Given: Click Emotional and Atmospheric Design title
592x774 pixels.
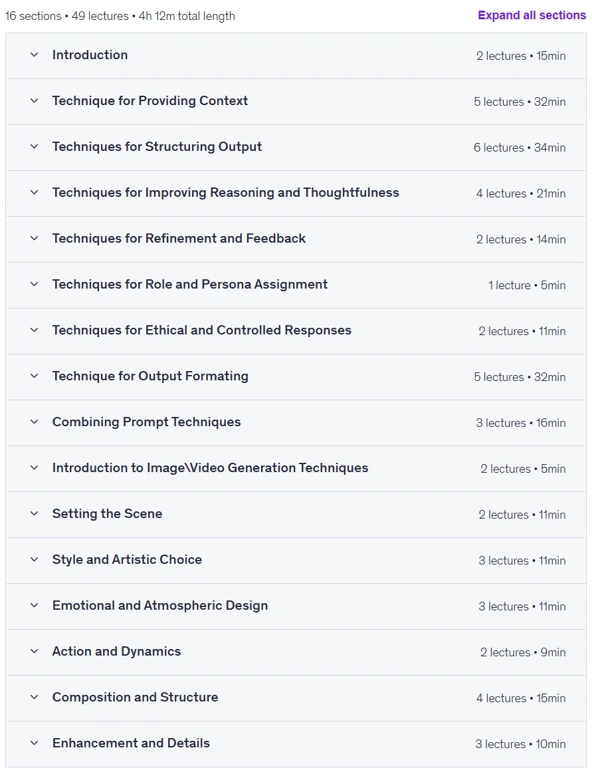Looking at the screenshot, I should [x=160, y=606].
